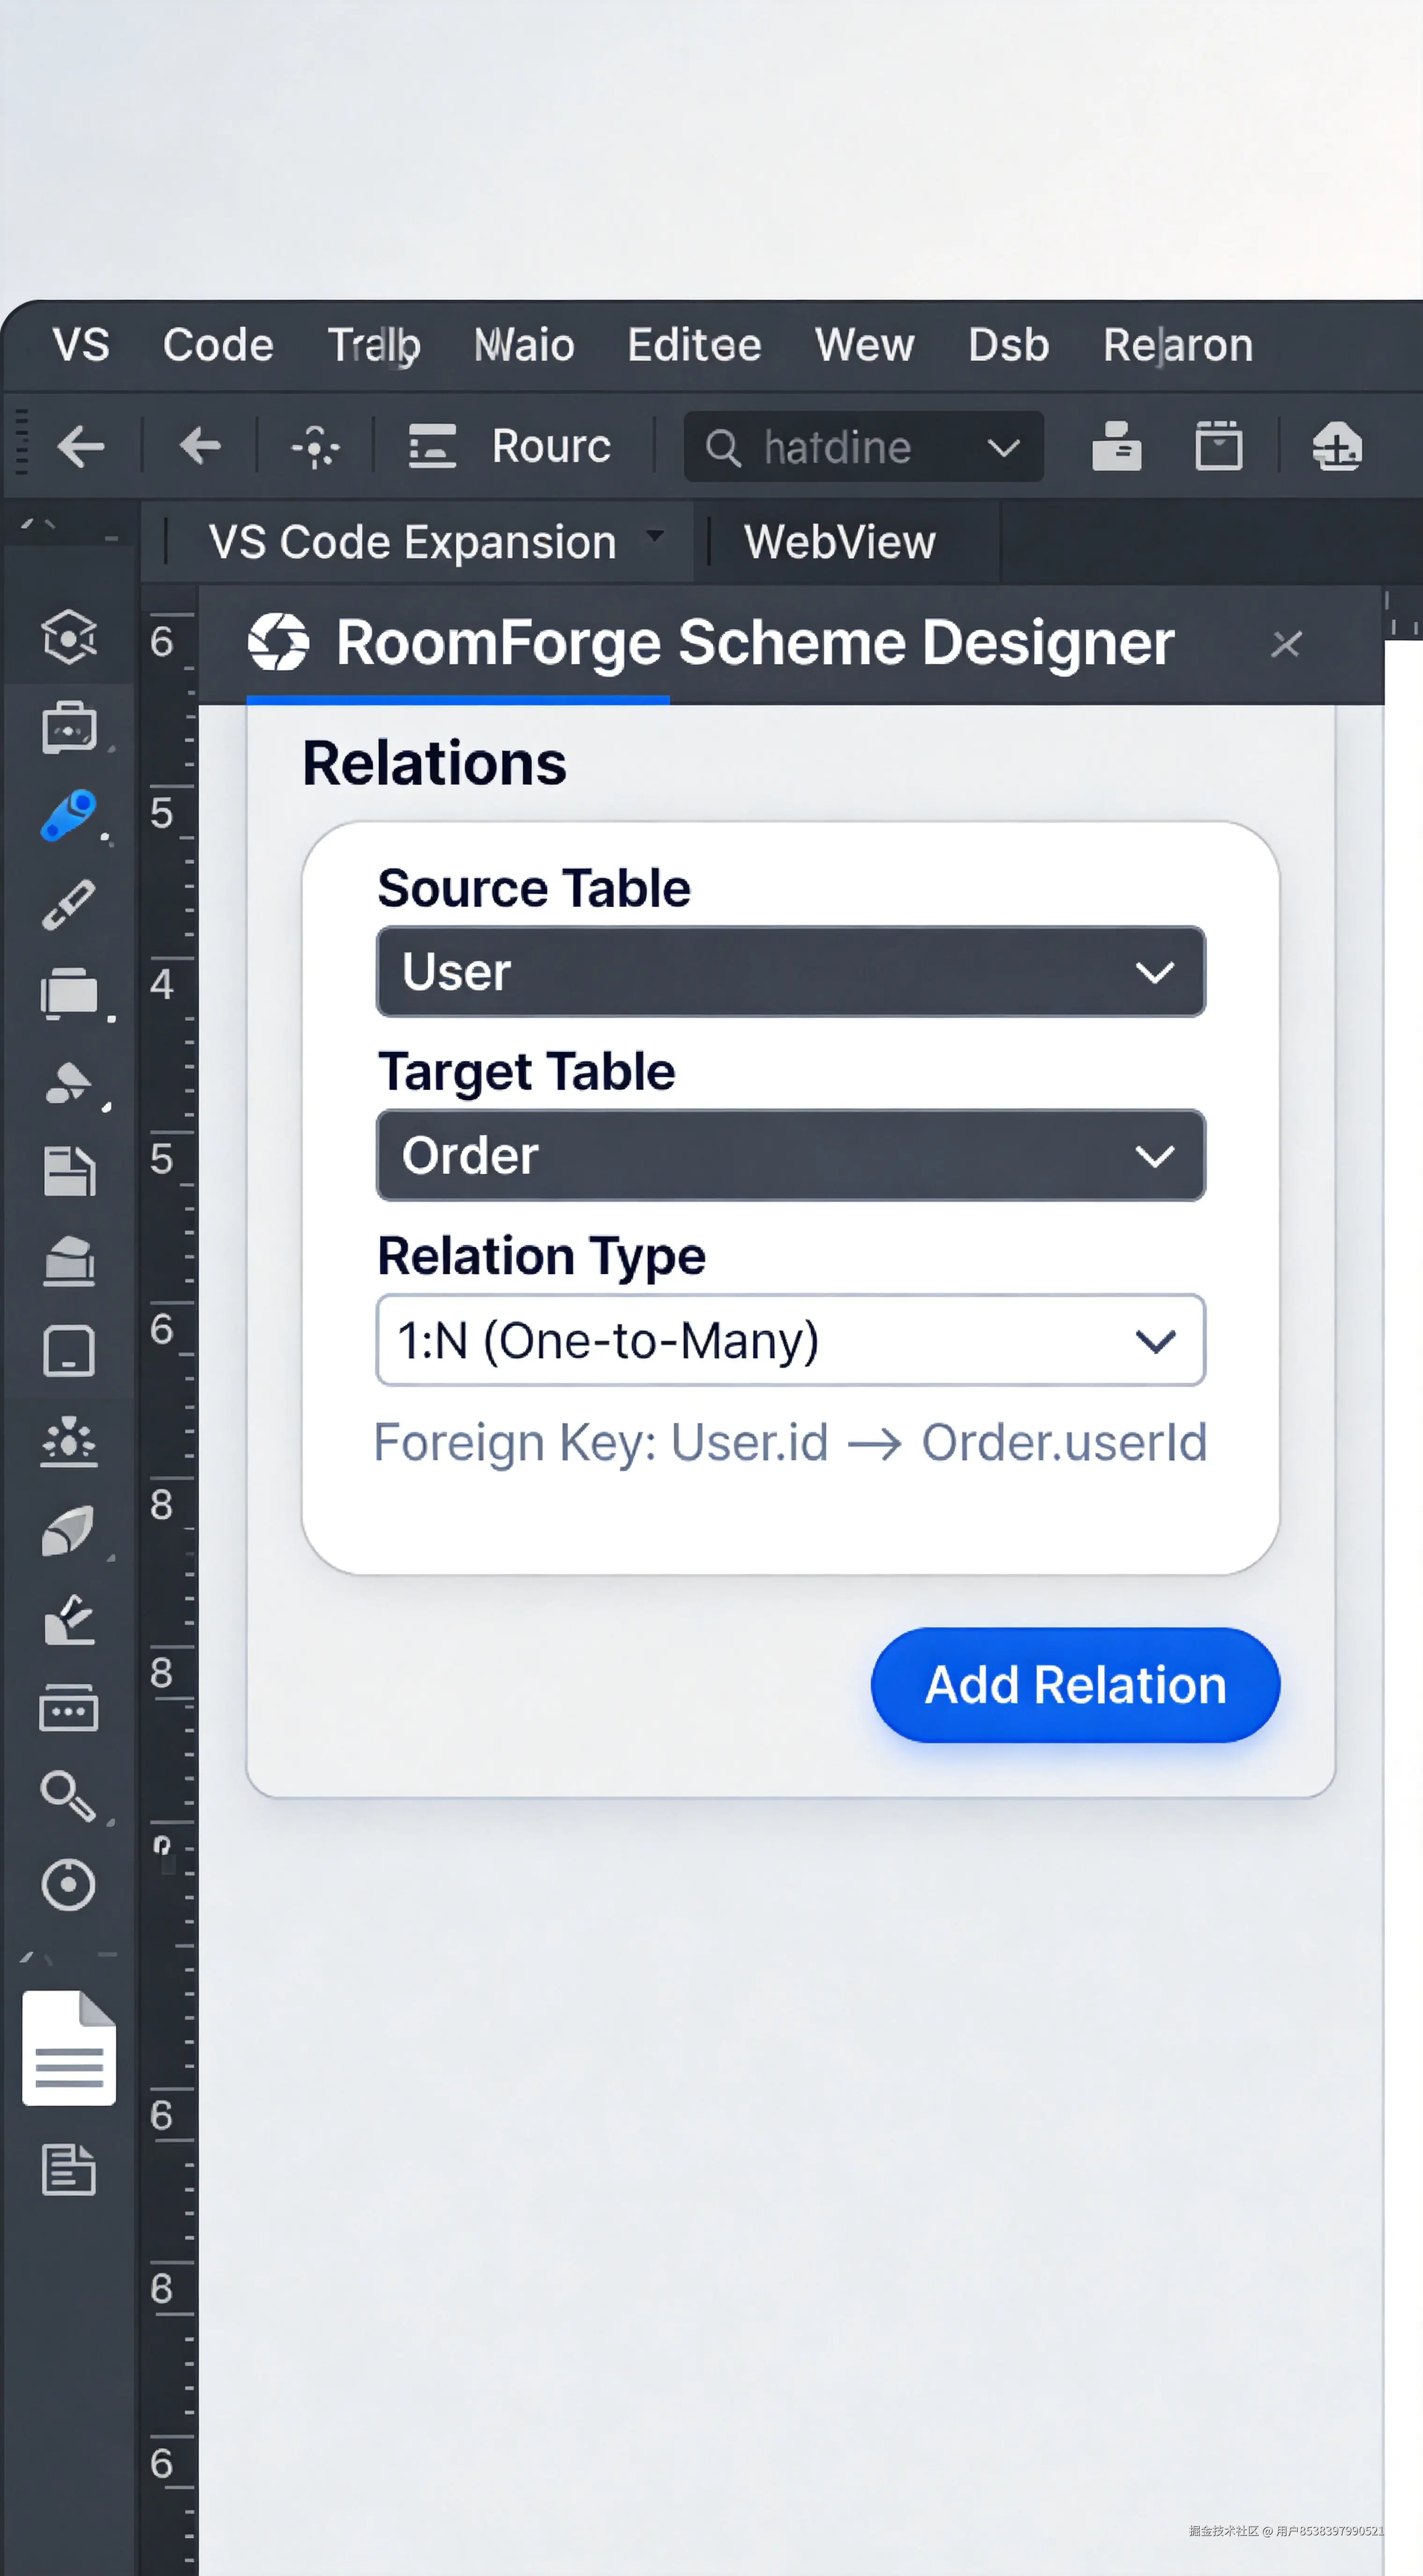This screenshot has height=2576, width=1423.
Task: Click the leaf shape icon in sidebar
Action: pos(69,1531)
